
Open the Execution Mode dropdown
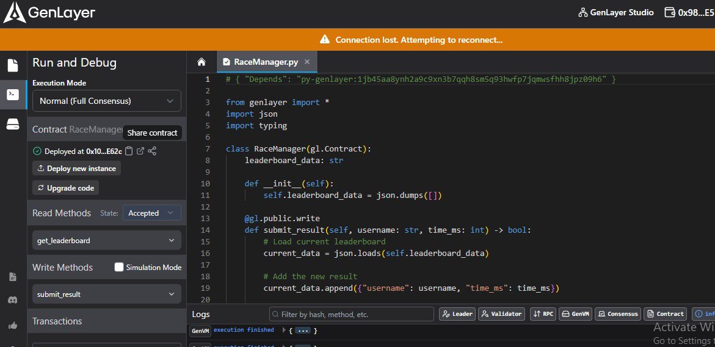pyautogui.click(x=107, y=101)
